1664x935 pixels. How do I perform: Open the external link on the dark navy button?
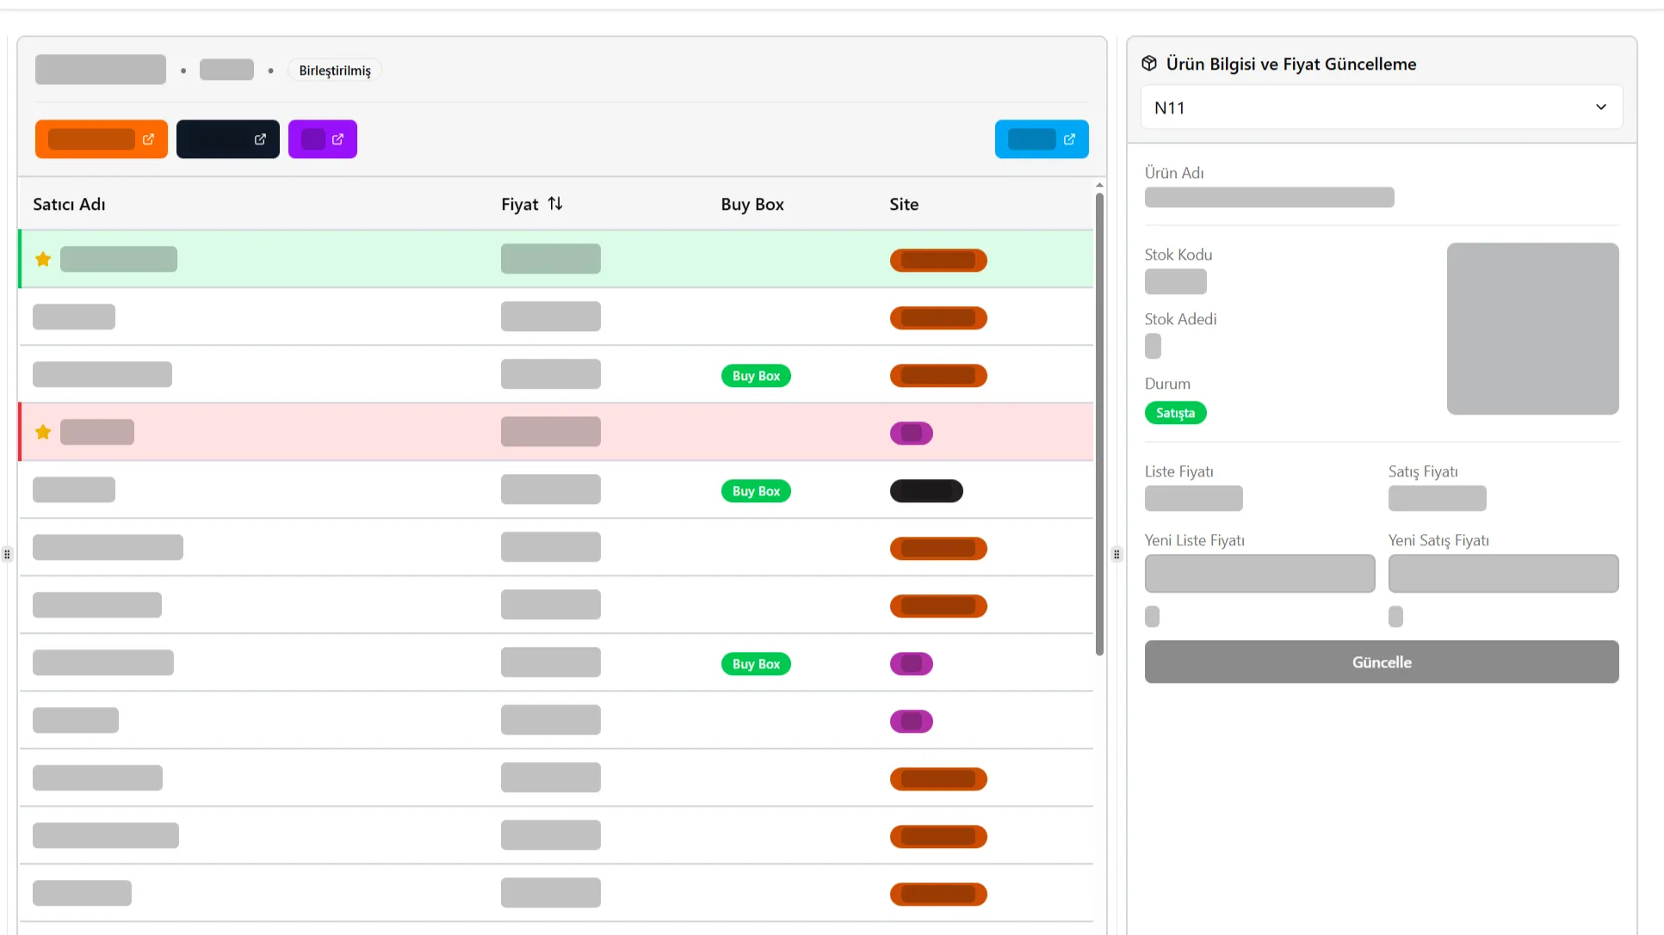point(260,139)
